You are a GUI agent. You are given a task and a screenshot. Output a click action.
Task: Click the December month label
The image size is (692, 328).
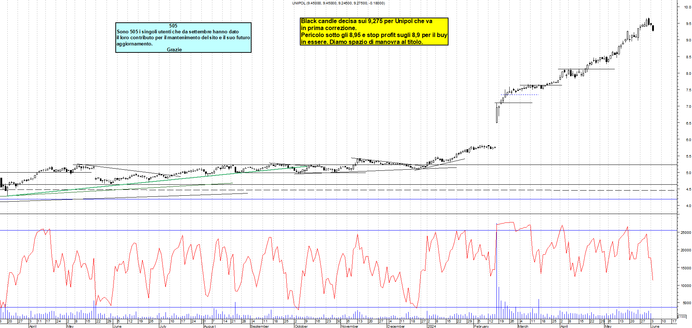tap(396, 326)
